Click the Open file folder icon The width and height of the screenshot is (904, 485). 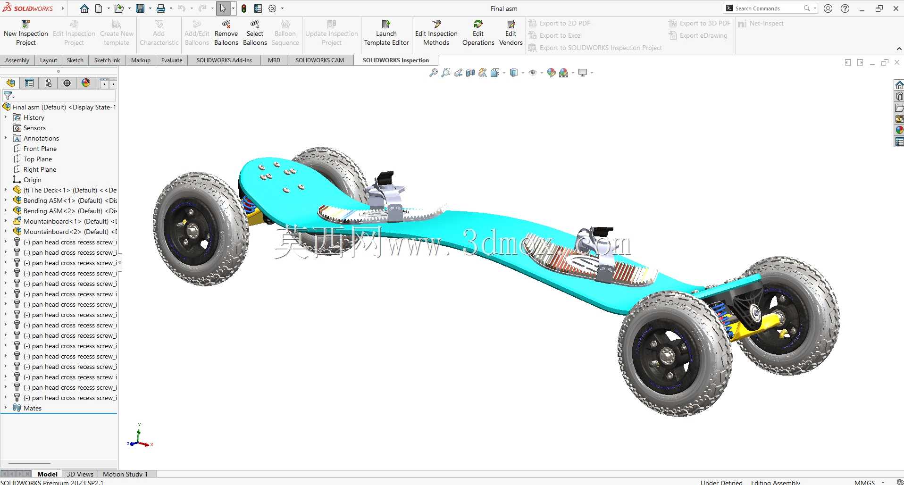click(x=119, y=8)
